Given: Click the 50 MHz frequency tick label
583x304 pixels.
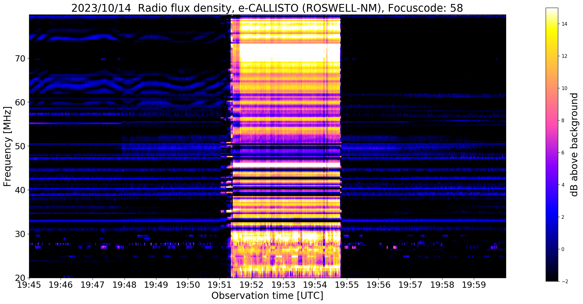Looking at the screenshot, I should click(20, 146).
